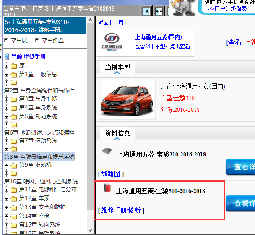Expand the 序言 tree node
This screenshot has height=235, width=255.
coord(7,66)
